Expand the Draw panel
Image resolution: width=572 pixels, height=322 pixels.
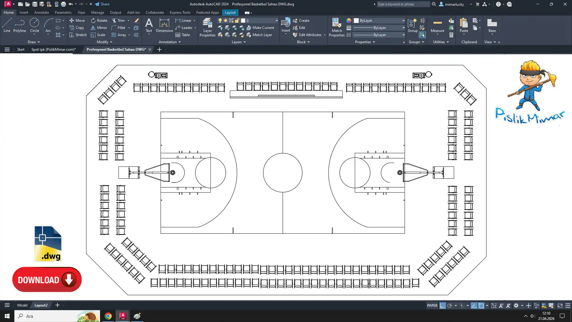[34, 42]
